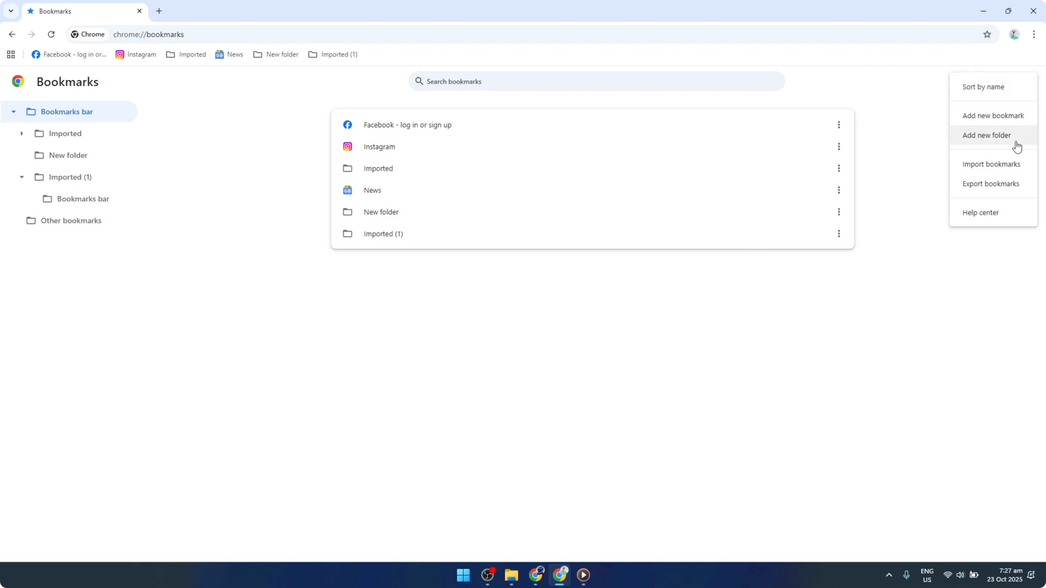1046x588 pixels.
Task: Collapse the Bookmarks bar tree node
Action: click(x=13, y=112)
